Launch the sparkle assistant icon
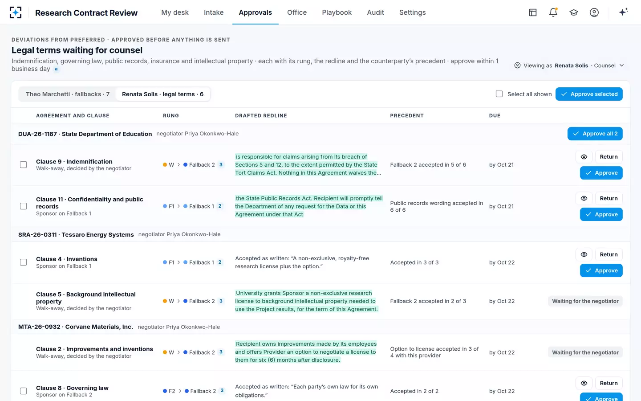Screen dimensions: 641x401 [x=623, y=12]
